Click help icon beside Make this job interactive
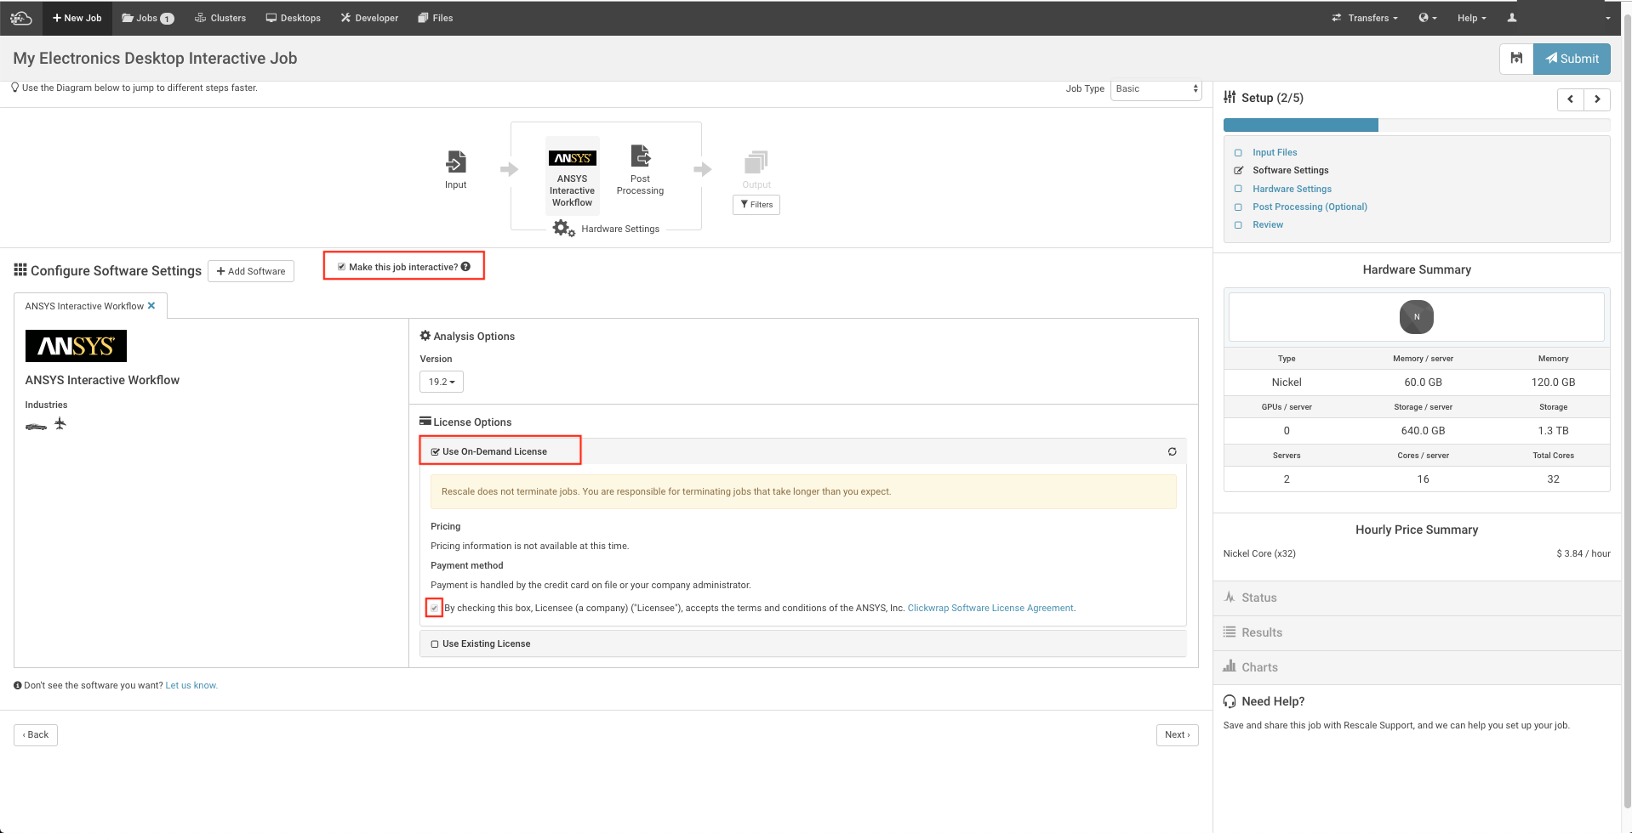Image resolution: width=1632 pixels, height=833 pixels. [x=465, y=267]
